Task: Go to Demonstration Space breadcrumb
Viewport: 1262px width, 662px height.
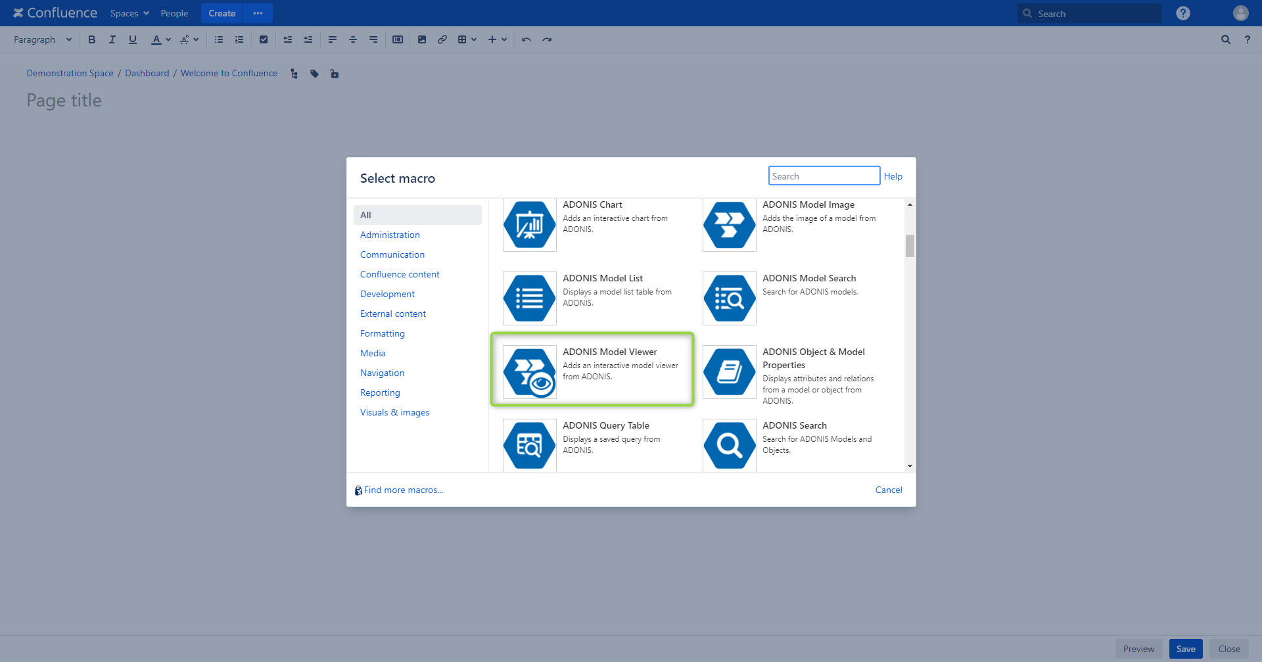Action: click(x=70, y=73)
